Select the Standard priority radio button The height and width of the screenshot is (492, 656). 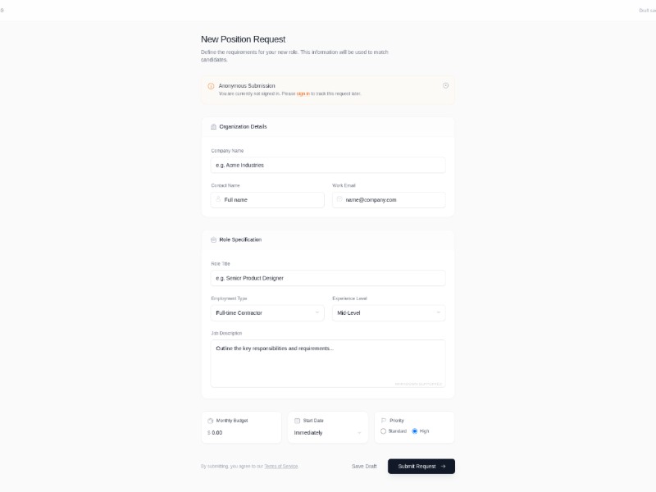click(x=384, y=431)
